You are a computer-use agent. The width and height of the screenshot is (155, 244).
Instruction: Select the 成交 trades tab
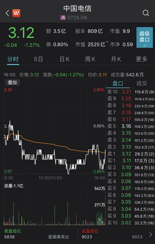[142, 84]
